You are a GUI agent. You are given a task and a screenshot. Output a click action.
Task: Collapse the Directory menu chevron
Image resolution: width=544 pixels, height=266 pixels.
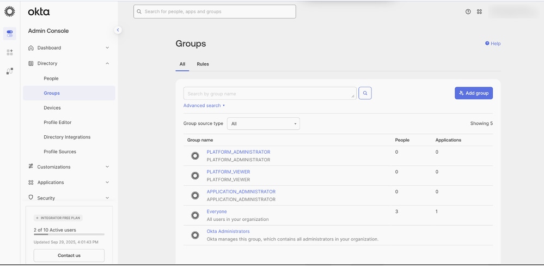107,64
